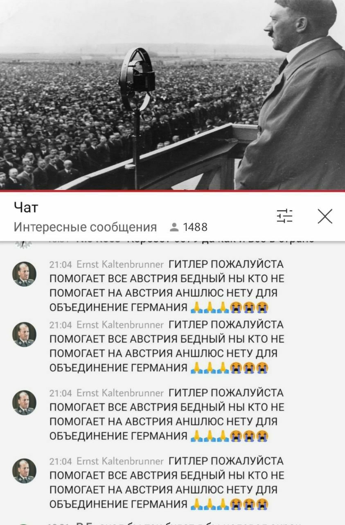Select first 21:04 chat message text
Viewport: 345px width, 525px height.
(167, 286)
